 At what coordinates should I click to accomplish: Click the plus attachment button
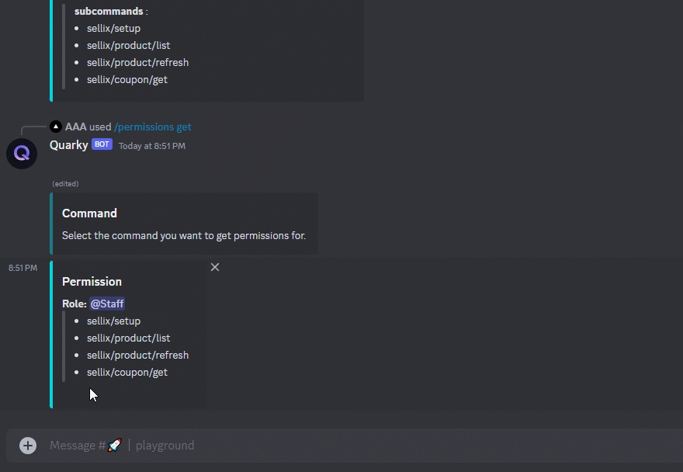coord(28,446)
